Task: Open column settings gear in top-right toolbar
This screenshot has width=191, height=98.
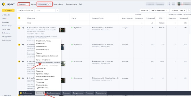Action: point(189,10)
